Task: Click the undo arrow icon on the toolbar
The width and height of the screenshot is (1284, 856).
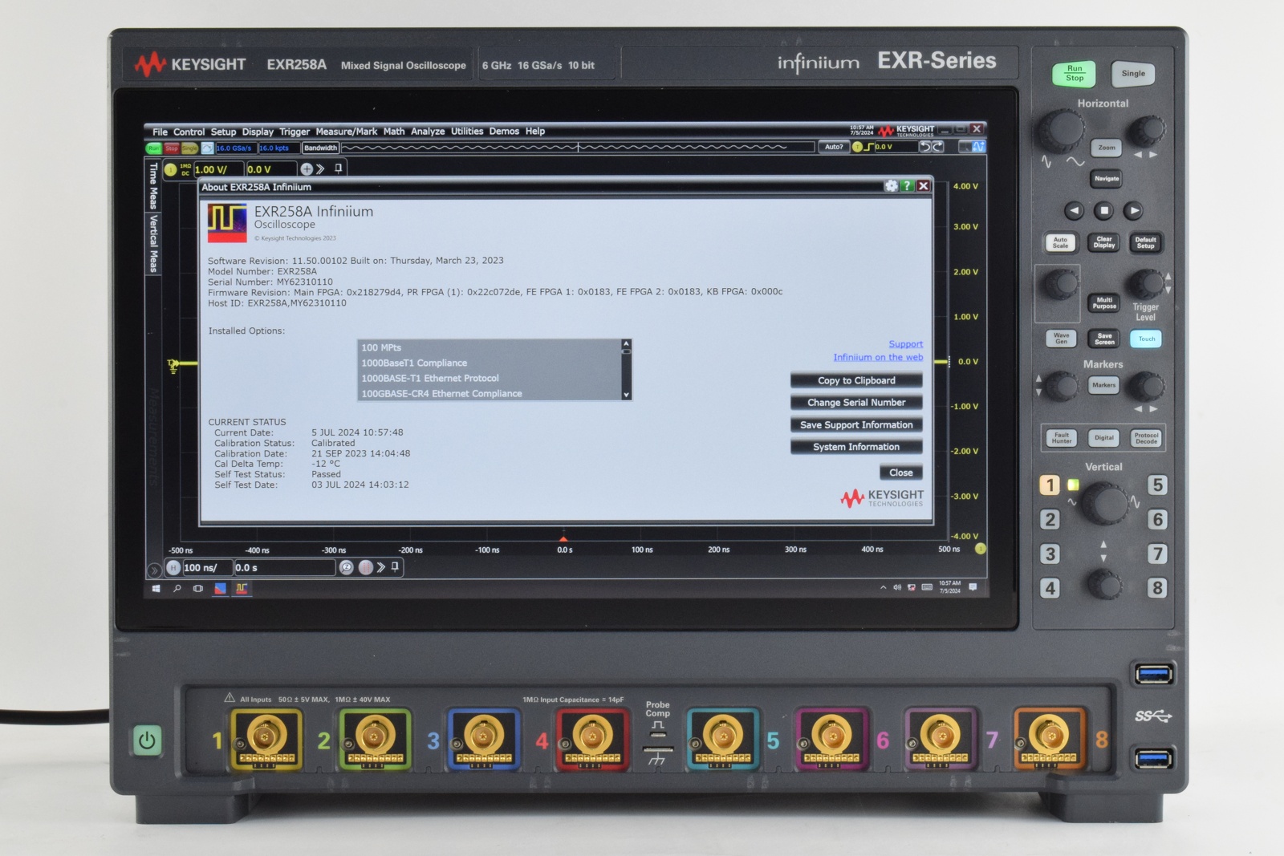Action: point(925,148)
